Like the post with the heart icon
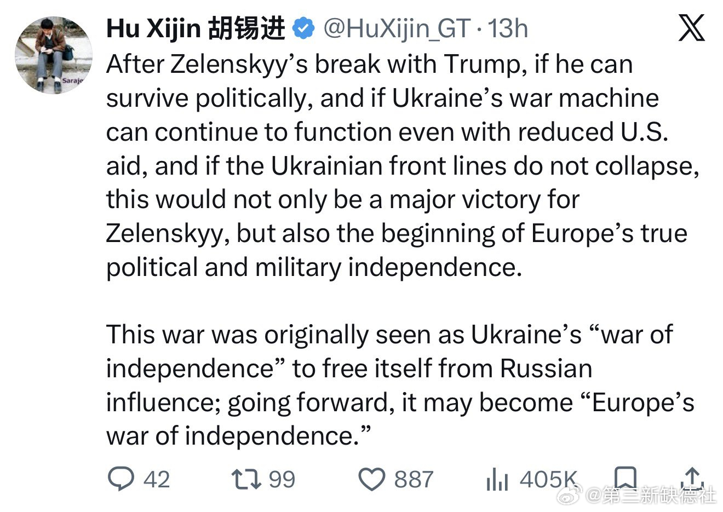Image resolution: width=723 pixels, height=512 pixels. [372, 480]
